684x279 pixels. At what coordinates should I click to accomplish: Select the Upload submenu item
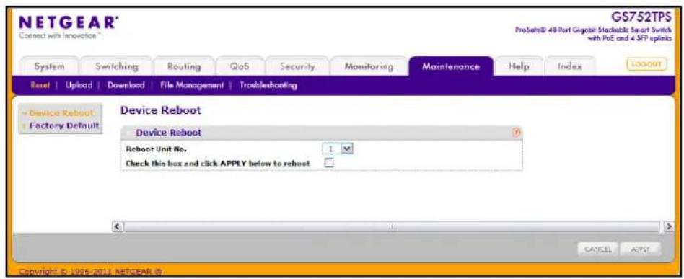[79, 86]
